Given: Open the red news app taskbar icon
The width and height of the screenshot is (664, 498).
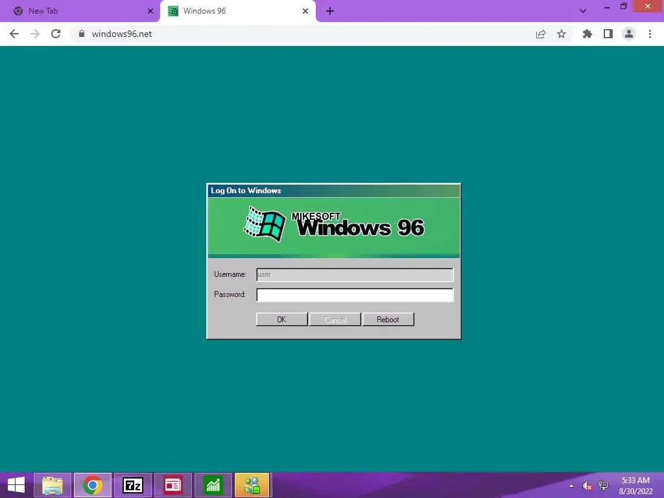Looking at the screenshot, I should [x=173, y=485].
